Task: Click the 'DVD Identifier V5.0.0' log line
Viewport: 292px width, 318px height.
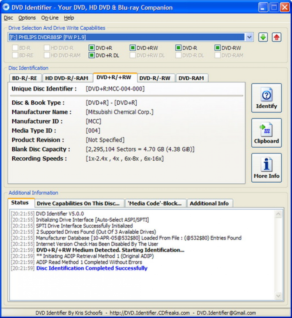Action: 60,213
